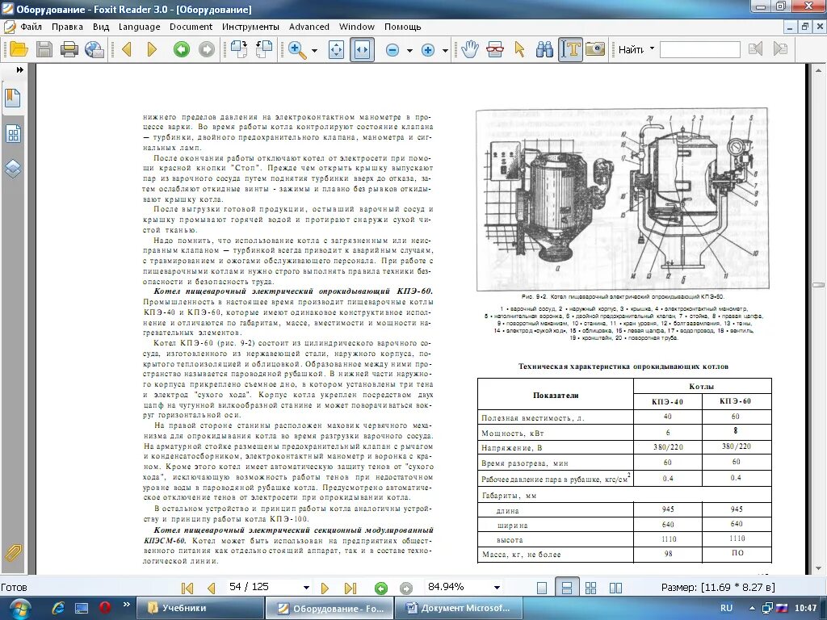Open the Document menu
This screenshot has height=620, width=827.
point(191,27)
